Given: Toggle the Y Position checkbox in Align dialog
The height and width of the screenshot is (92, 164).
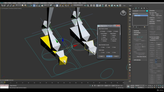Looking at the screenshot, I should coord(107,31).
